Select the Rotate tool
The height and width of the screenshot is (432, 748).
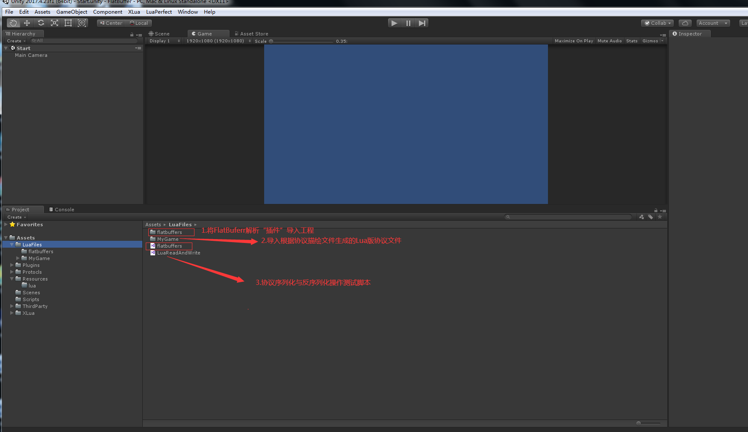pos(41,23)
